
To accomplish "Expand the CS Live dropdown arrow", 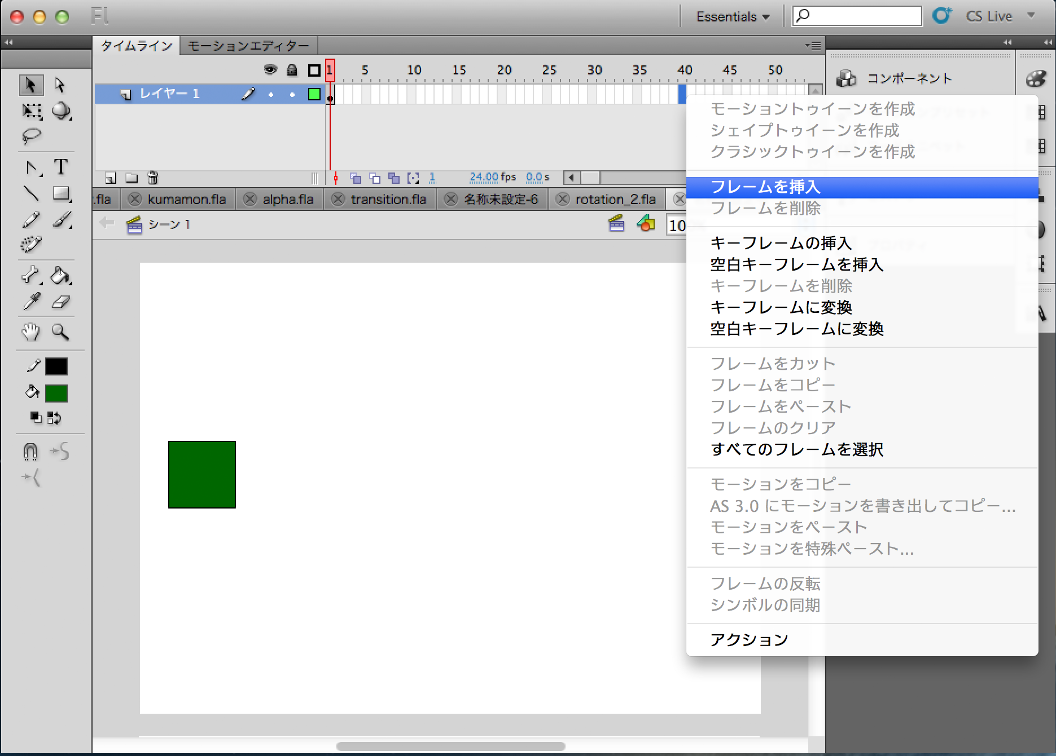I will 1031,16.
